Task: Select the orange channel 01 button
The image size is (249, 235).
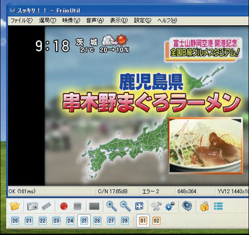Action: point(143,221)
